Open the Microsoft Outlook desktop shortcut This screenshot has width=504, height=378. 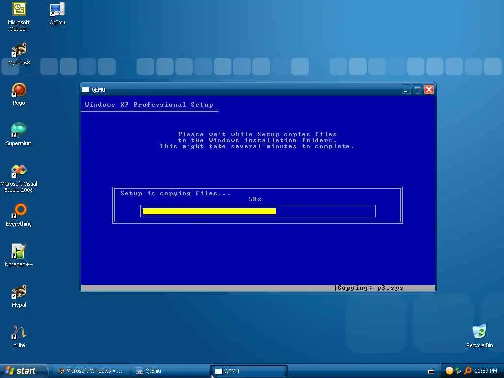pos(19,16)
